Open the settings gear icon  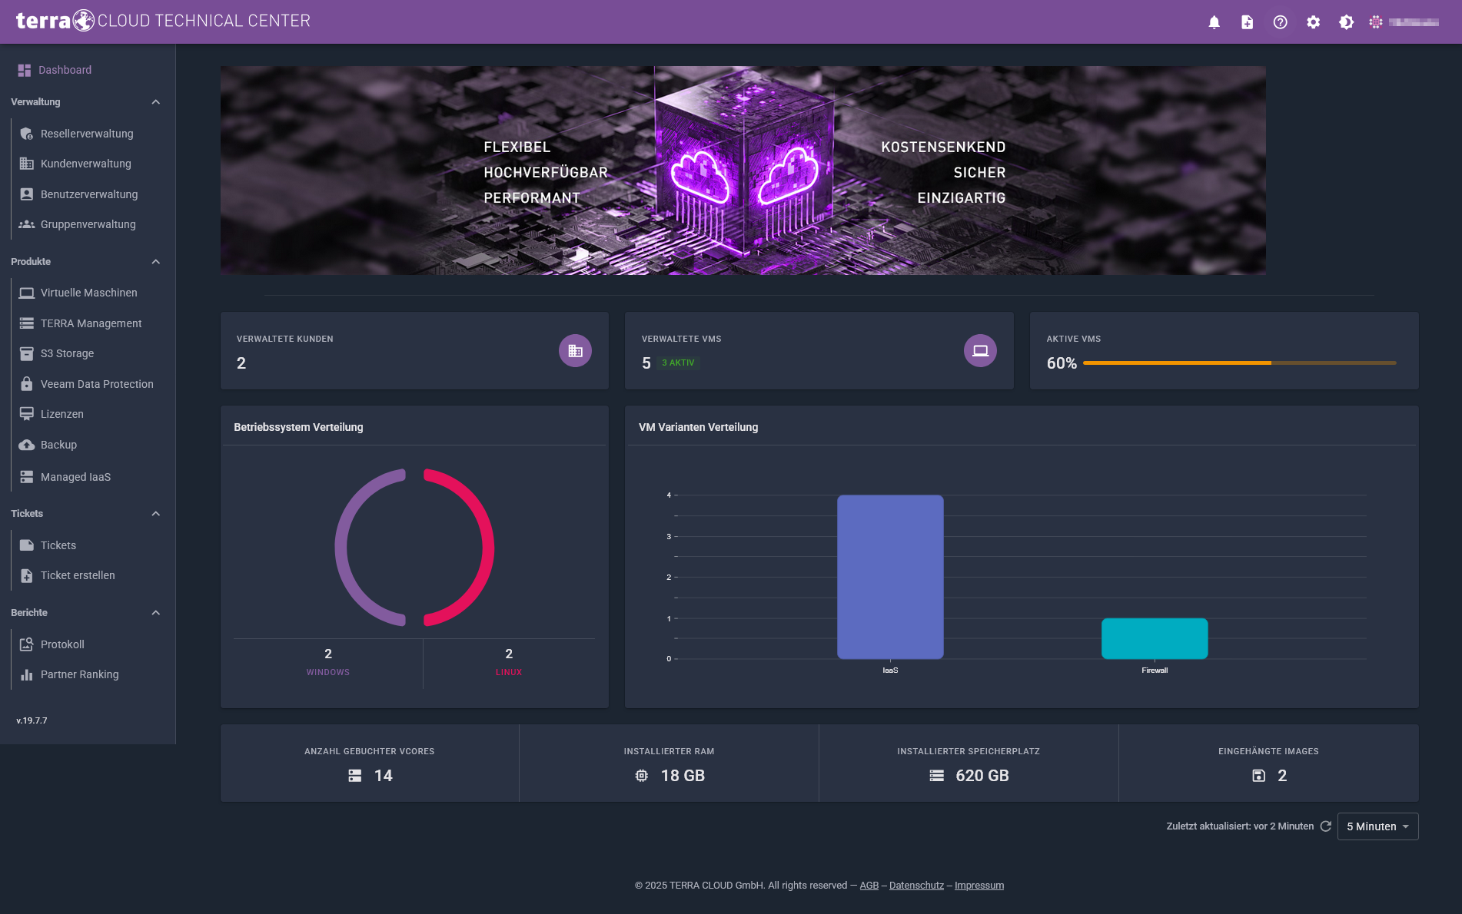(x=1313, y=22)
